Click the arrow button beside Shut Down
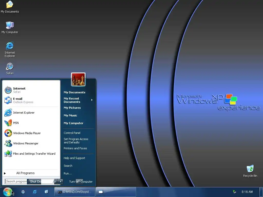Viewport: 263px width, 197px height. coord(60,181)
